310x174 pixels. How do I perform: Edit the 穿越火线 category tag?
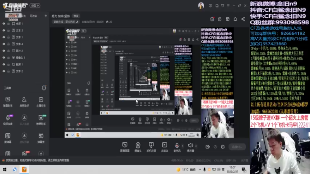point(66,22)
